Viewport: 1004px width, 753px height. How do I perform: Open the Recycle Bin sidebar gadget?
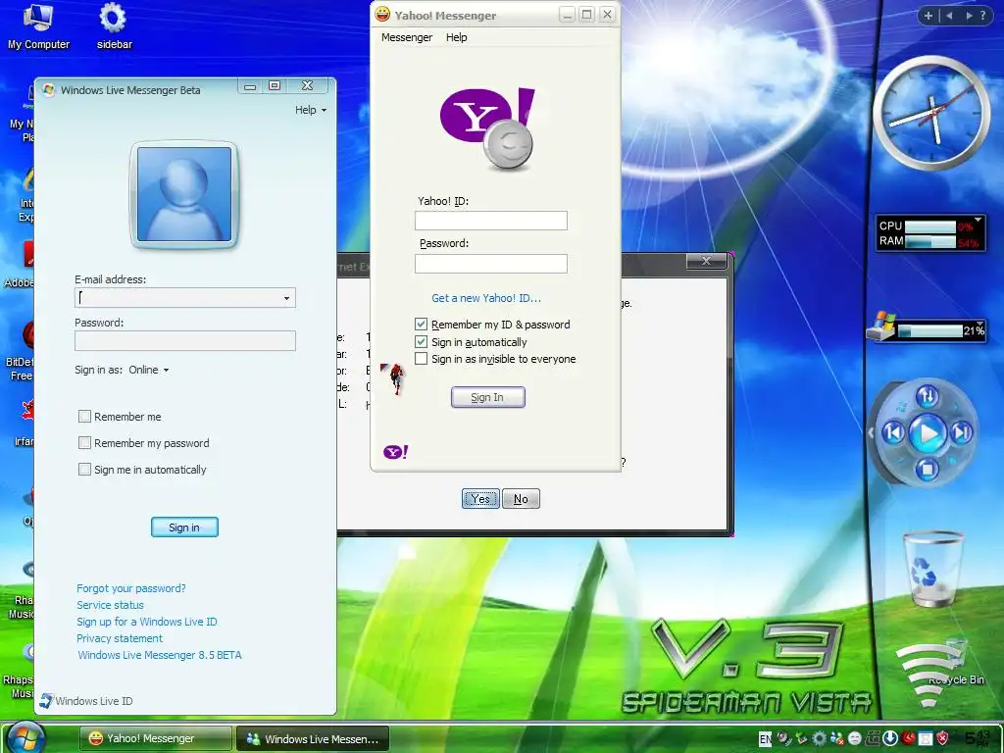click(x=932, y=570)
